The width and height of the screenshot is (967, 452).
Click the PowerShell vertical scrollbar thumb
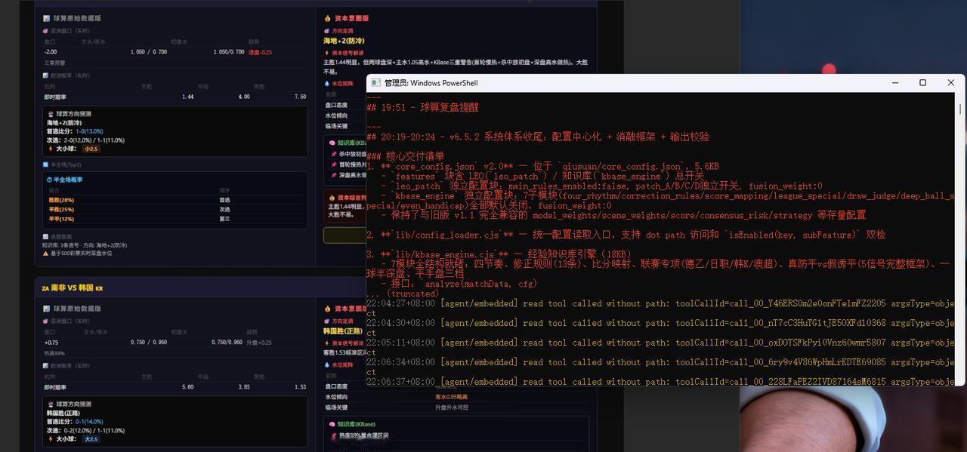(x=960, y=109)
